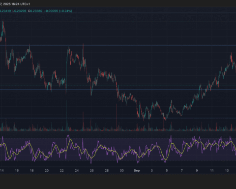Click the price change '+0.00055 (+0.24%)'
Image resolution: width=236 pixels, height=189 pixels.
tap(58, 11)
